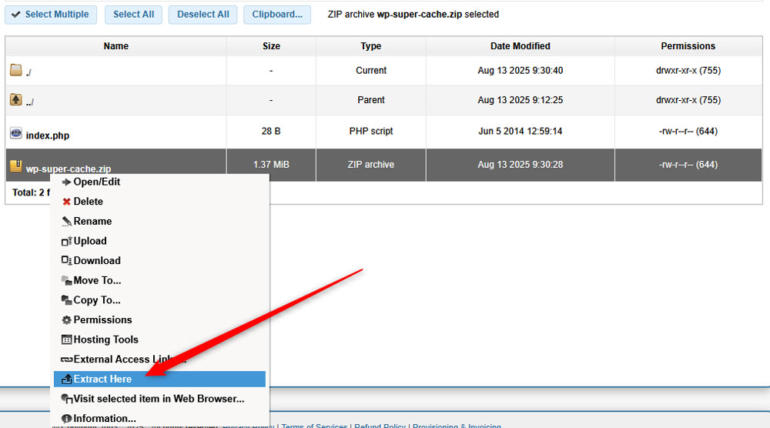
Task: Sort by the Date Modified header
Action: click(520, 46)
